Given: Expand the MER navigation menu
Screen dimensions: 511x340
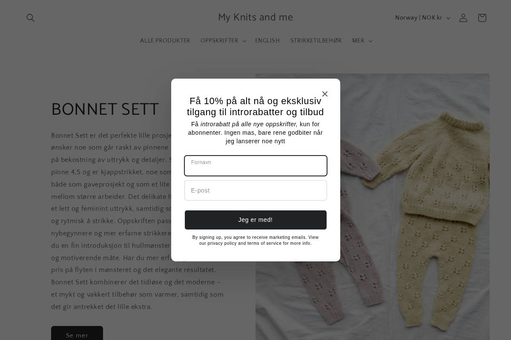Looking at the screenshot, I should (358, 41).
